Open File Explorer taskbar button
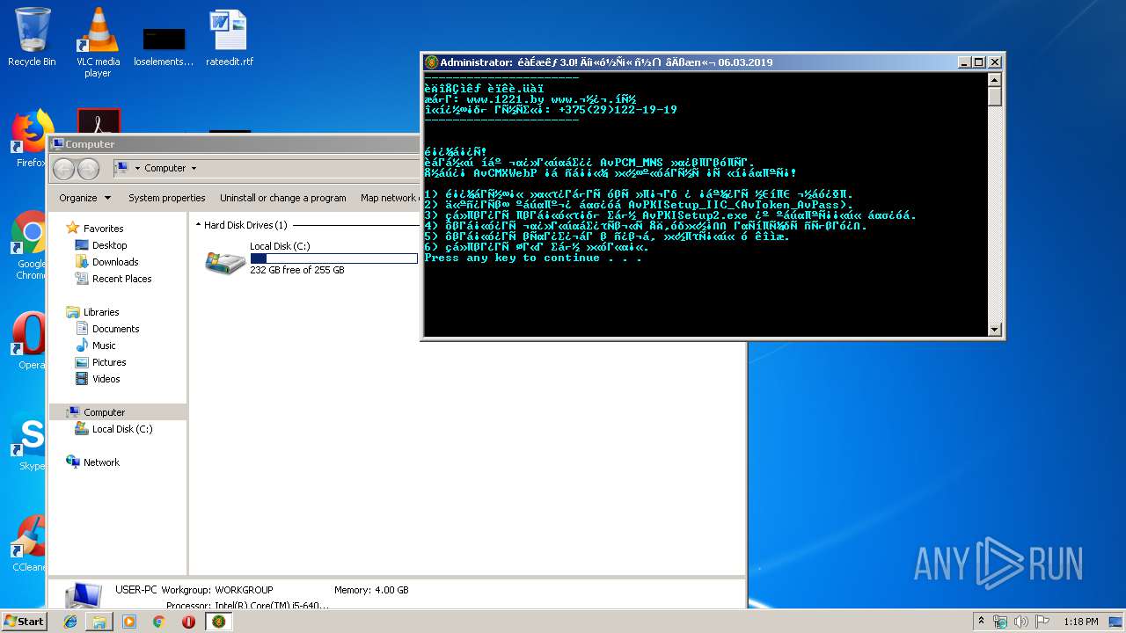Image resolution: width=1126 pixels, height=633 pixels. (x=99, y=622)
